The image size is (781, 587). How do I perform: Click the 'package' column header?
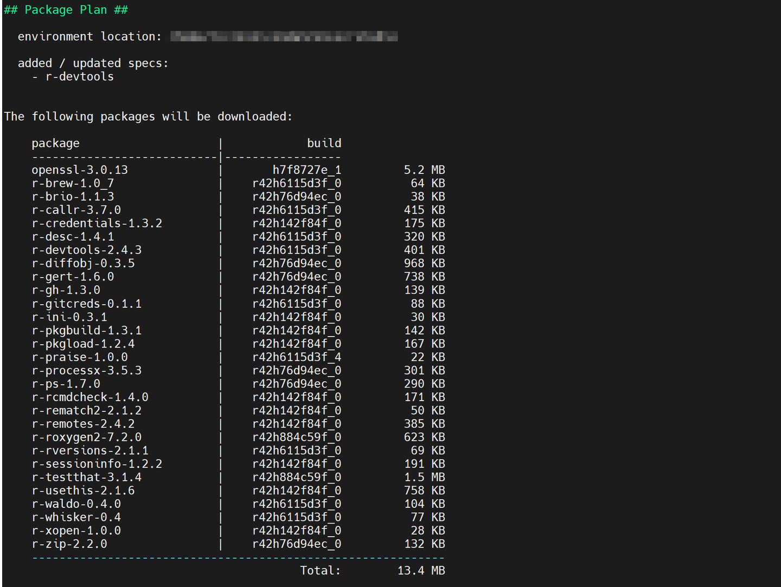(x=55, y=143)
